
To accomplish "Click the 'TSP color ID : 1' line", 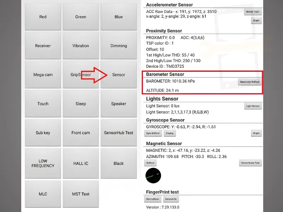I will pos(160,43).
